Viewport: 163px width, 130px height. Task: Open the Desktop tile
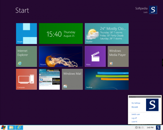(x=107, y=79)
